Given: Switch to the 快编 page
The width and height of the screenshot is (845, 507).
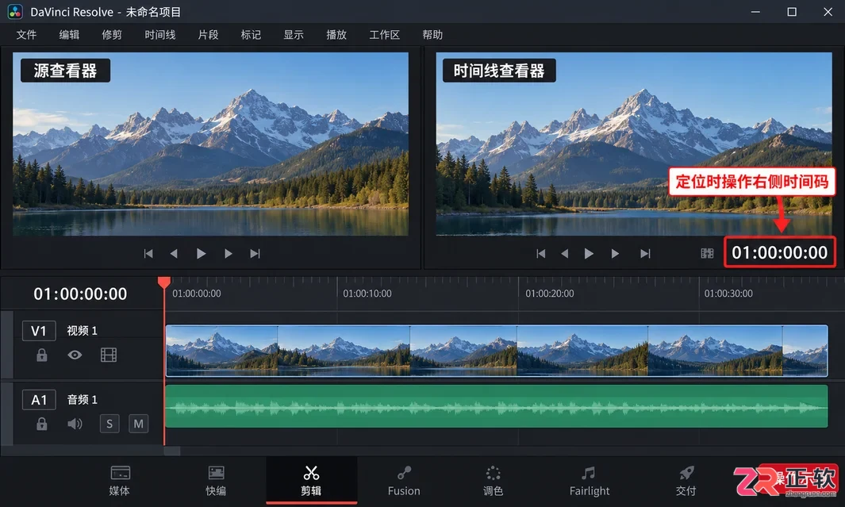Looking at the screenshot, I should [216, 481].
